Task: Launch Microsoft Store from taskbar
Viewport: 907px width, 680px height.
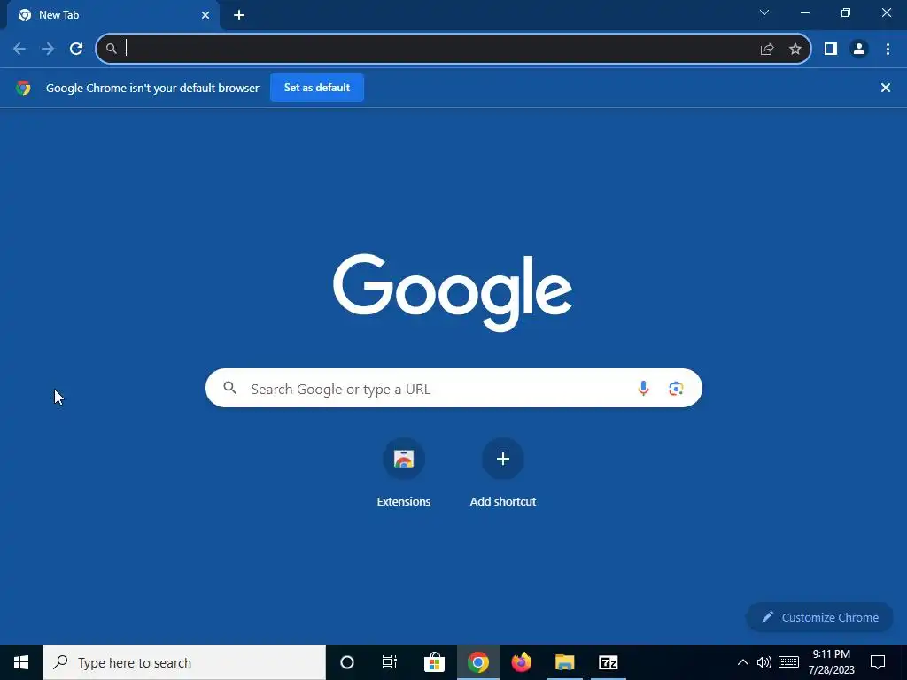Action: [434, 662]
